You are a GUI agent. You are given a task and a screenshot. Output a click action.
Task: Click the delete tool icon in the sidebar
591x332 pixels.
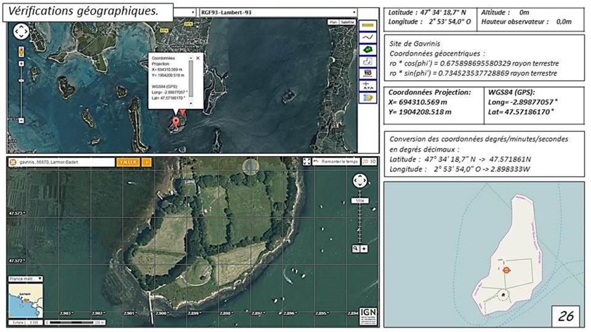pos(368,73)
